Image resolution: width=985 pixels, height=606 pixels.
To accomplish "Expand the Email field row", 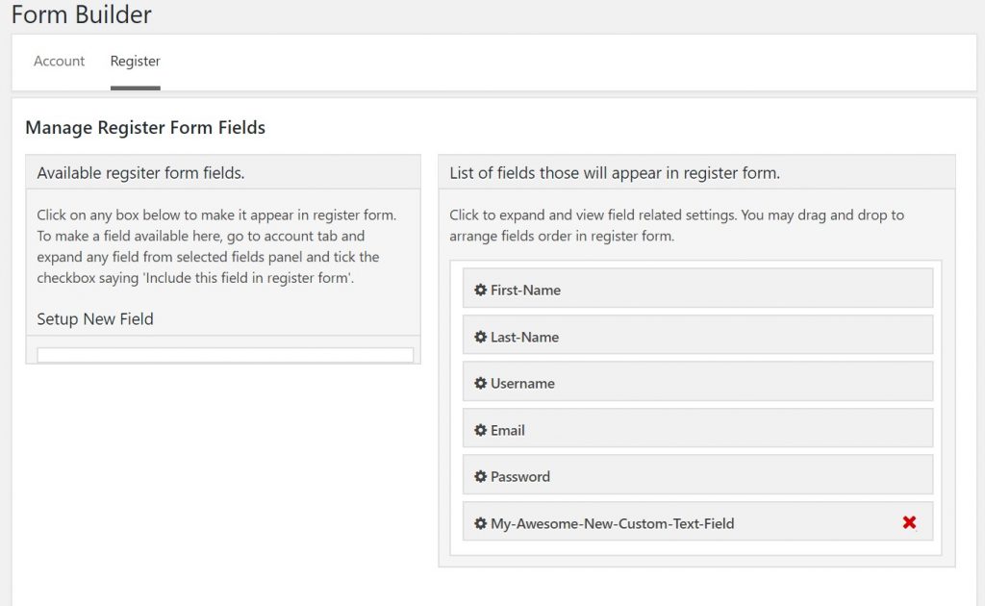I will [698, 428].
